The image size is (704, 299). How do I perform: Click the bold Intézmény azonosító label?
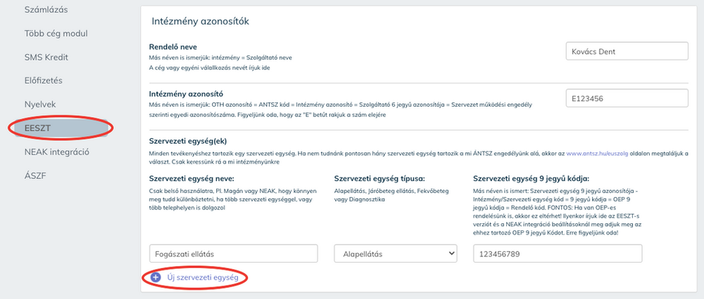tap(186, 94)
